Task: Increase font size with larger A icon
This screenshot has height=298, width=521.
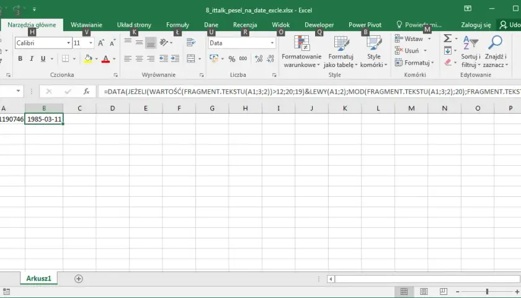Action: 101,43
